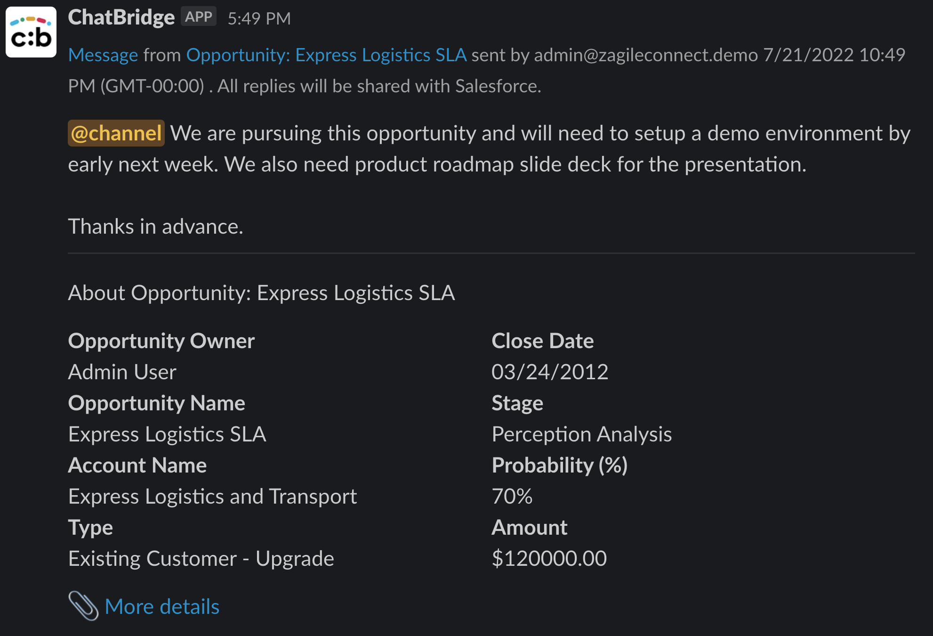This screenshot has height=636, width=933.
Task: Click the 03/24/2012 close date value
Action: pos(549,372)
